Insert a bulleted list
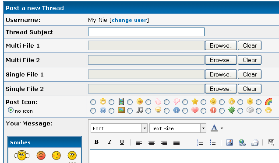This screenshot has width=279, height=163. pos(212,142)
